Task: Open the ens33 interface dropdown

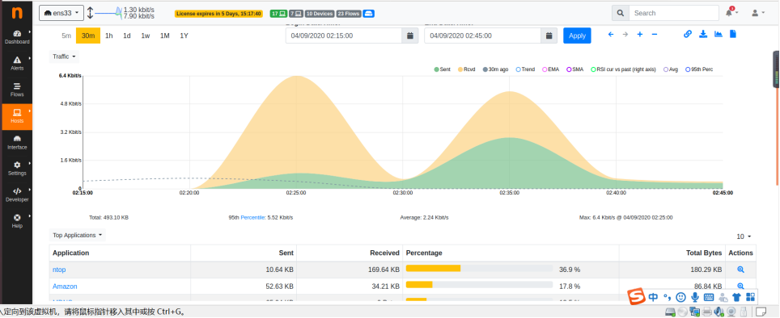Action: 61,13
